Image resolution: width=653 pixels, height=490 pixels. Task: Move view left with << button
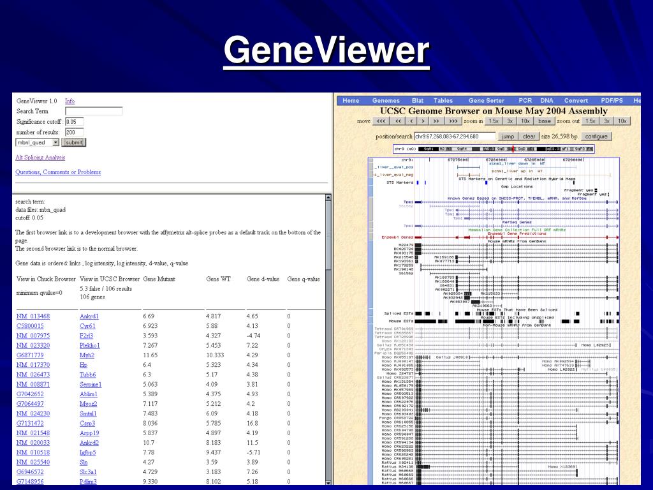coord(398,121)
